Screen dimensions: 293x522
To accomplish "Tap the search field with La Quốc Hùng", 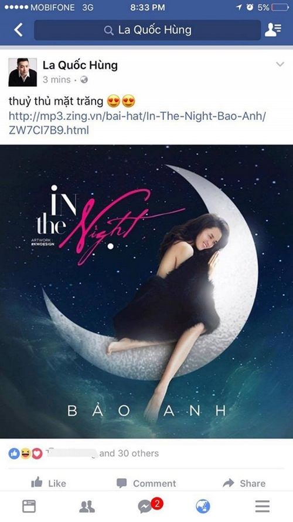I will 148,30.
